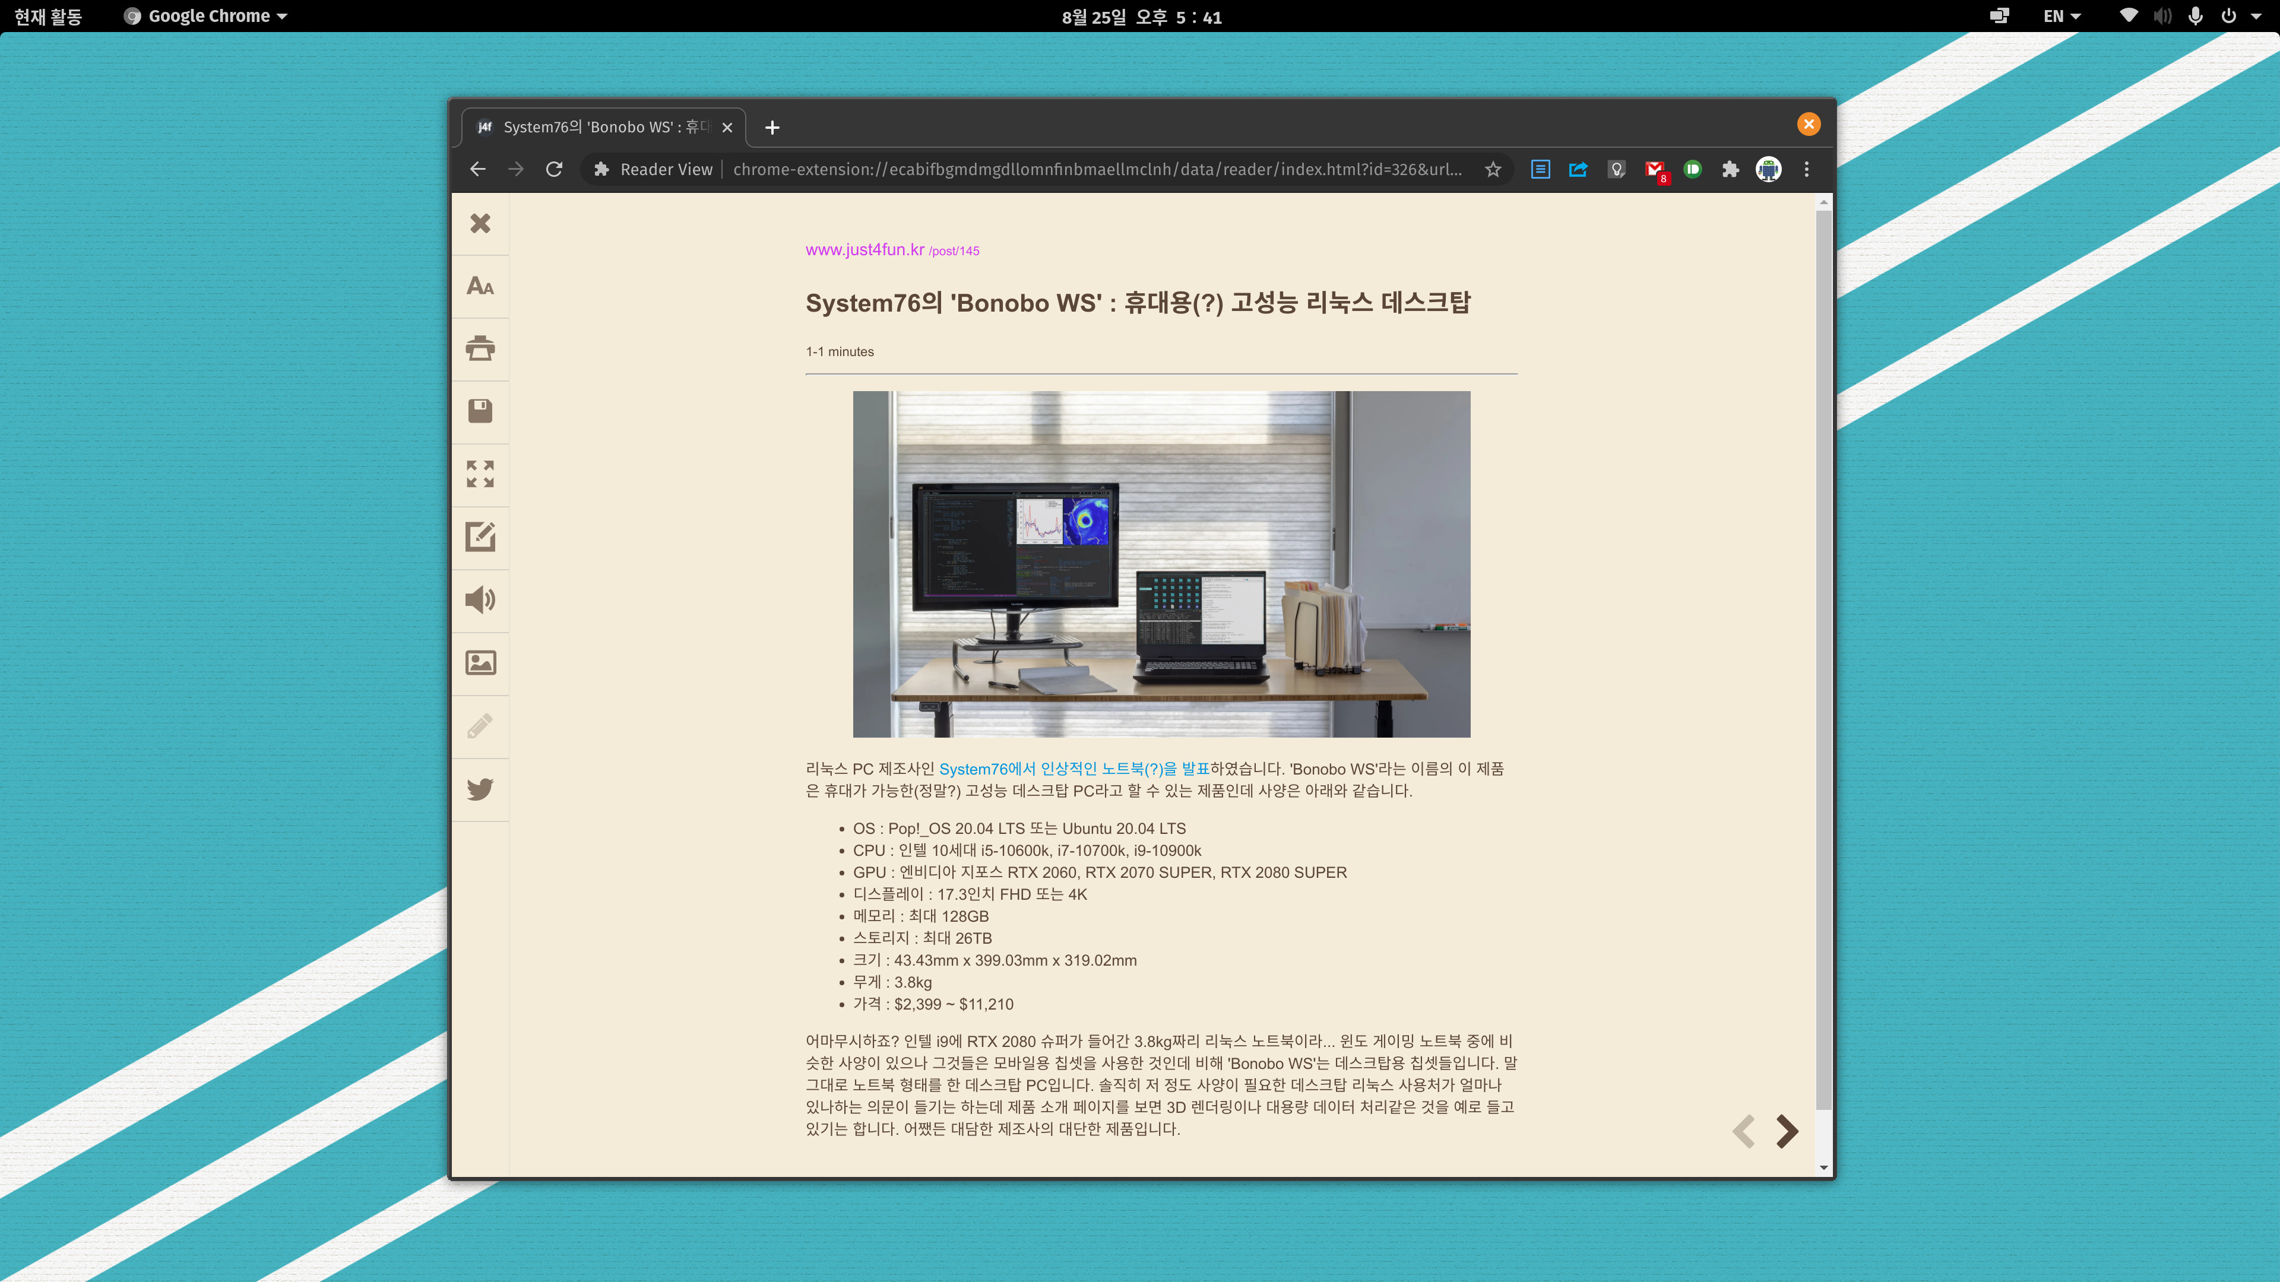Reload the current page
The width and height of the screenshot is (2280, 1282).
554,169
